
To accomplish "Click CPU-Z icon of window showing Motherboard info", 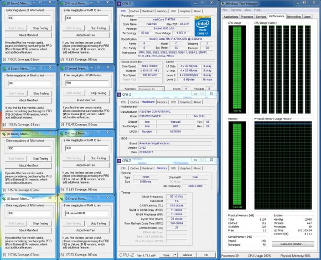I will (119, 95).
